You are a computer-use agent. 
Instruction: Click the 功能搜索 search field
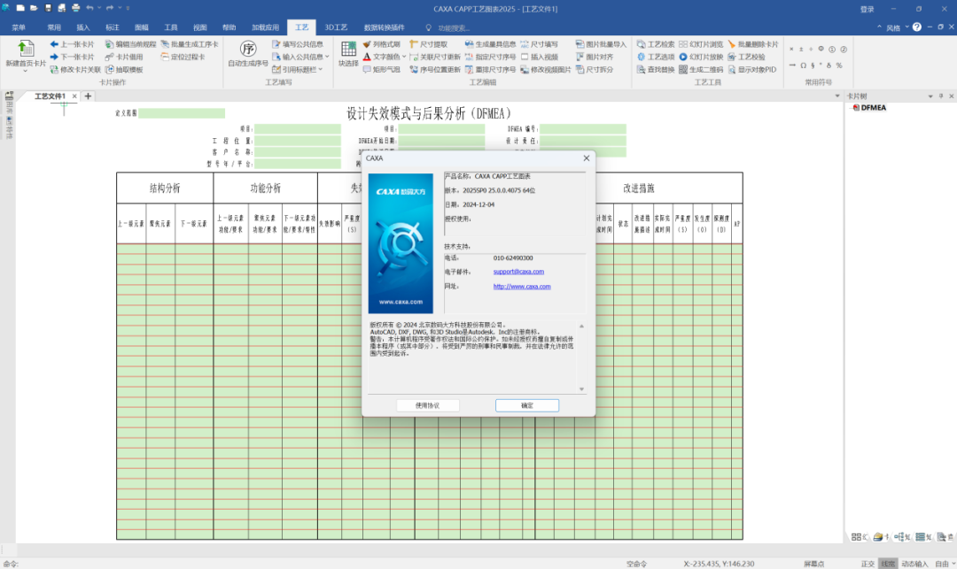click(x=454, y=28)
